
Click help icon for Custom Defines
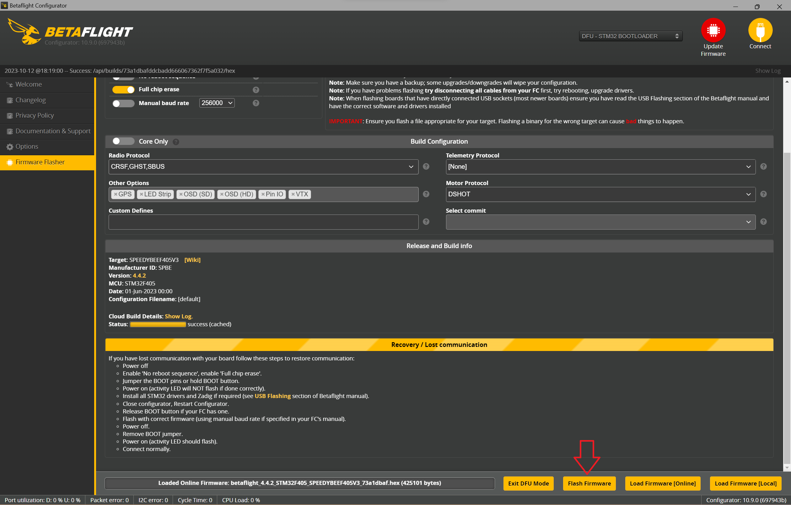tap(426, 222)
